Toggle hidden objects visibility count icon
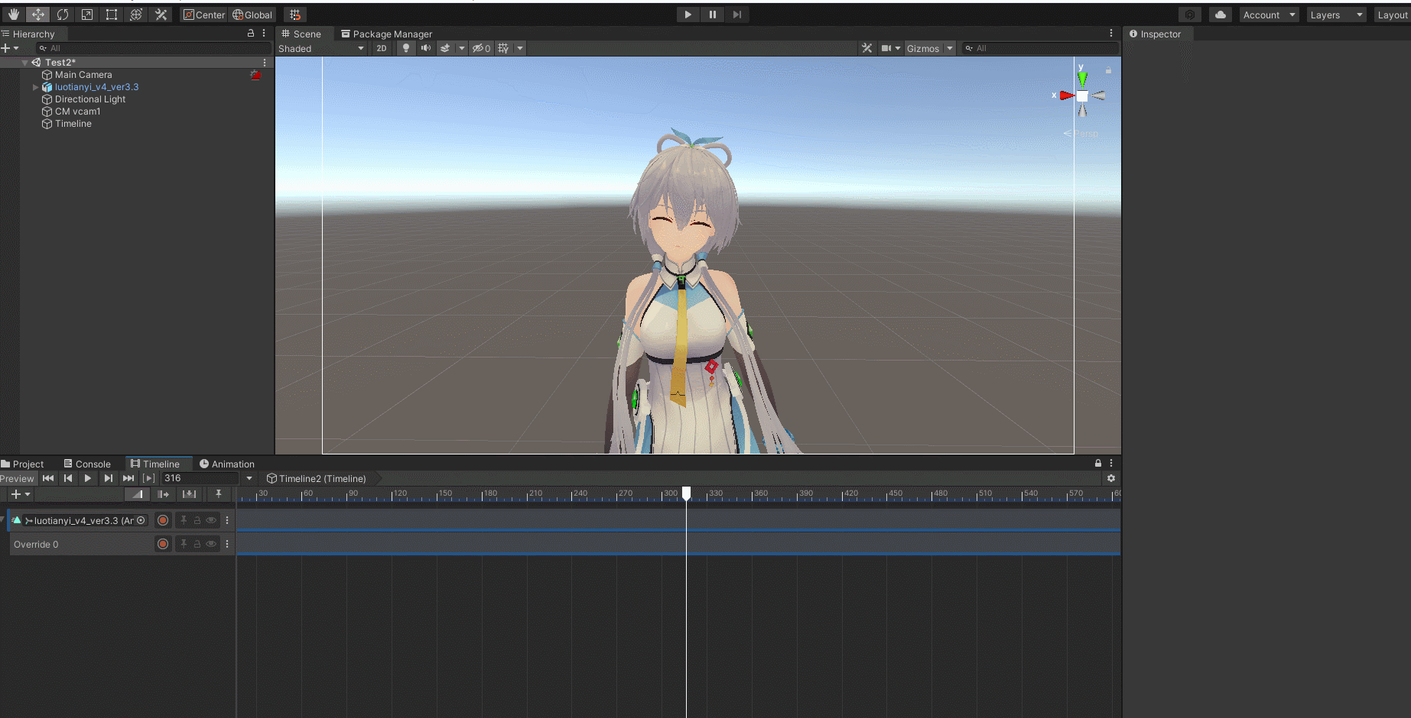 click(x=481, y=48)
